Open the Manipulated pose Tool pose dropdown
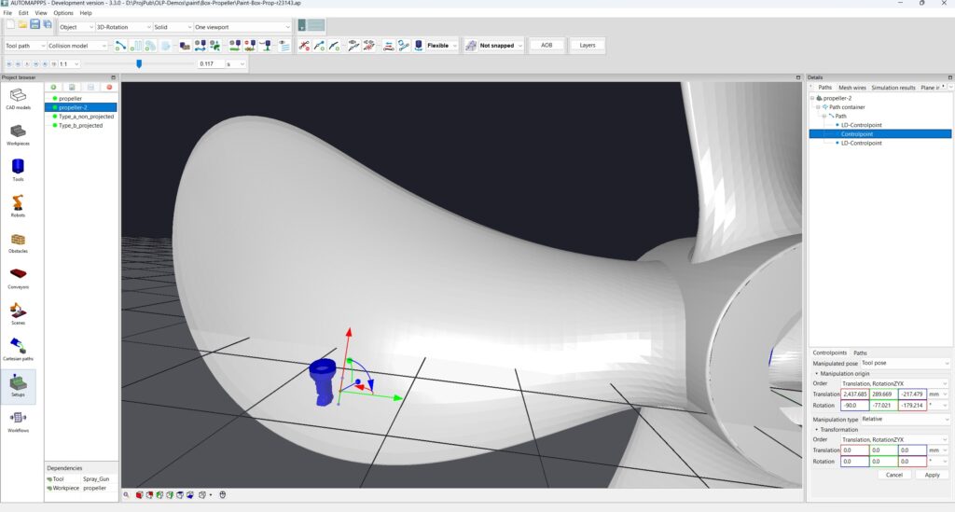The image size is (955, 512). (905, 363)
